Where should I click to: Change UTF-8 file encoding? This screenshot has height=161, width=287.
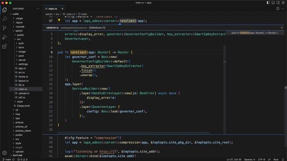(261, 159)
